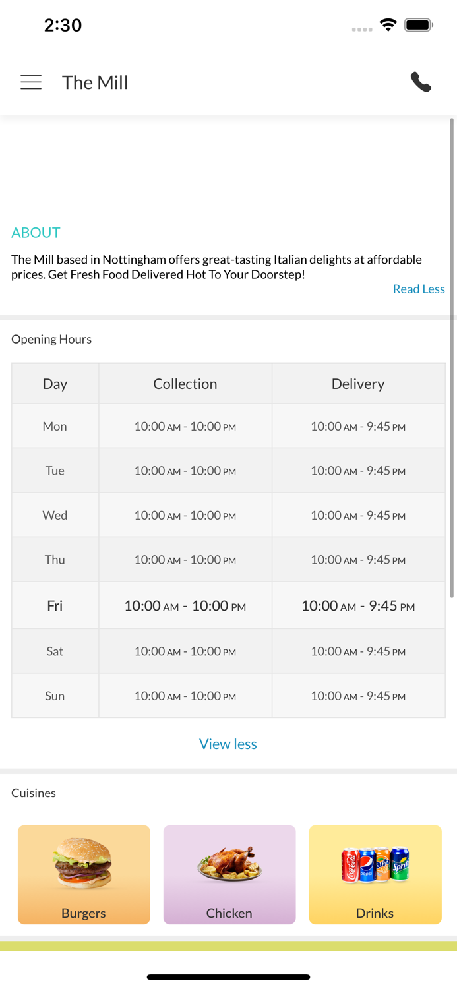
Task: Open the hamburger menu
Action: (31, 82)
